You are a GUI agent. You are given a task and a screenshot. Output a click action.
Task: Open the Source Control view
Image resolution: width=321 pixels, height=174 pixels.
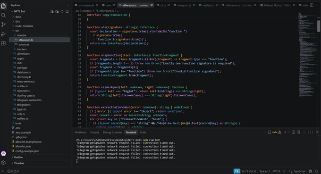pyautogui.click(x=3, y=25)
